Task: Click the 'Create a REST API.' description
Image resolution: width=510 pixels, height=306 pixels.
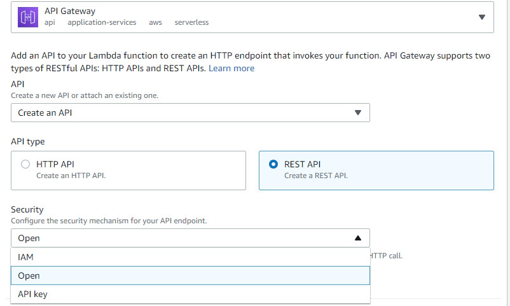Action: pyautogui.click(x=316, y=176)
